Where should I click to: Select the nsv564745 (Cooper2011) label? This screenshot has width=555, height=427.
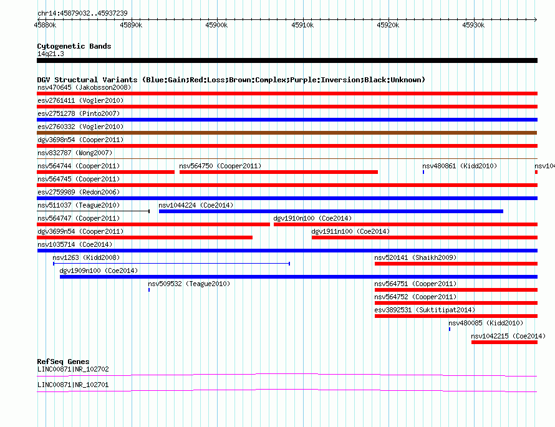pos(79,179)
